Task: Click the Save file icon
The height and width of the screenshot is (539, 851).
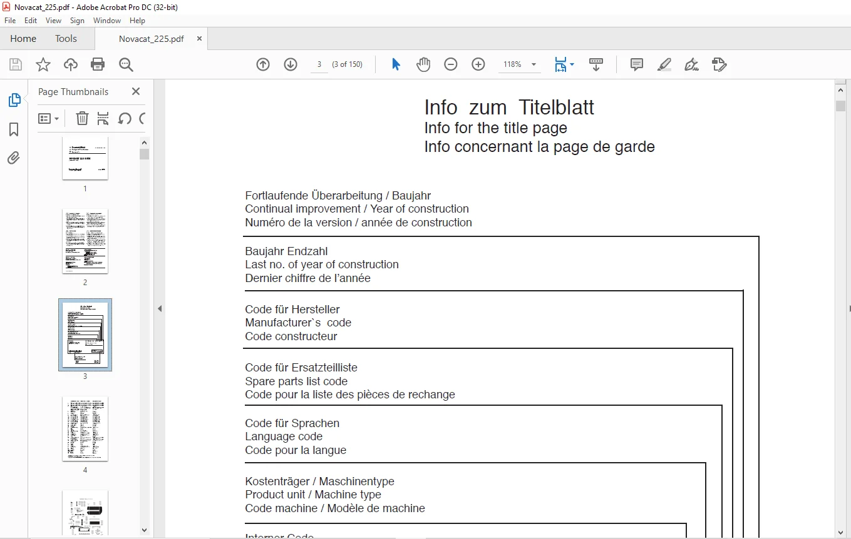Action: point(16,64)
